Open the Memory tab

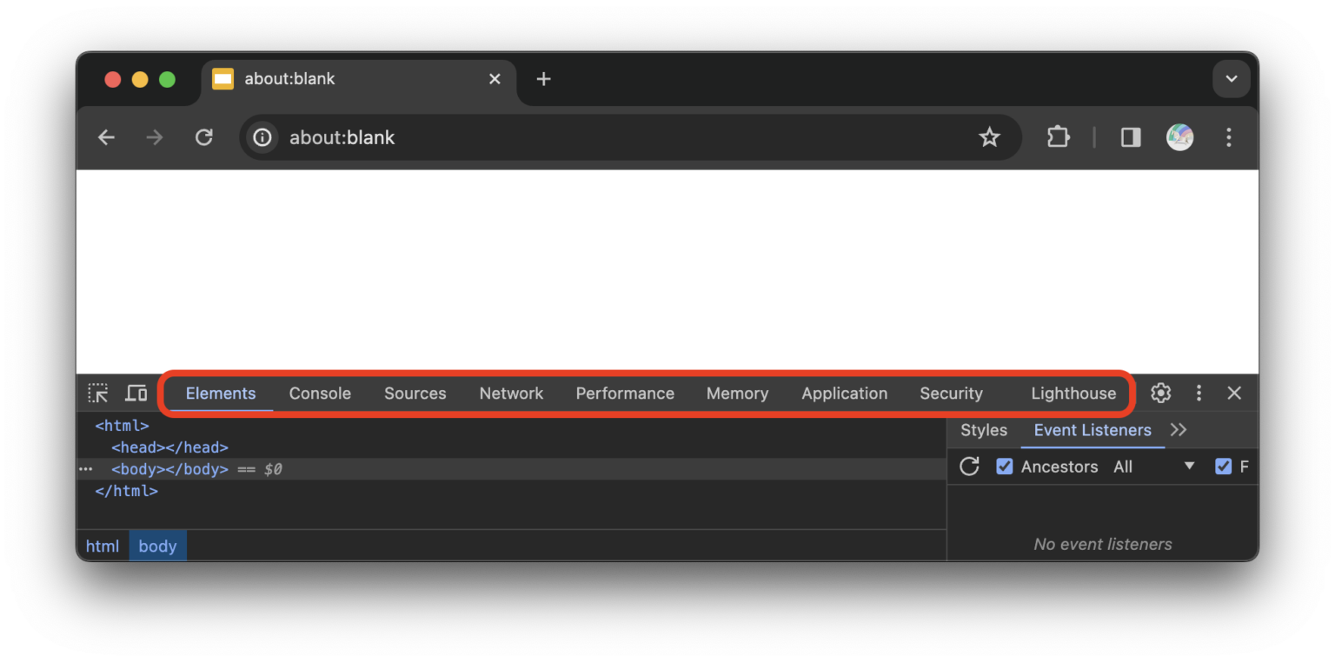[737, 394]
